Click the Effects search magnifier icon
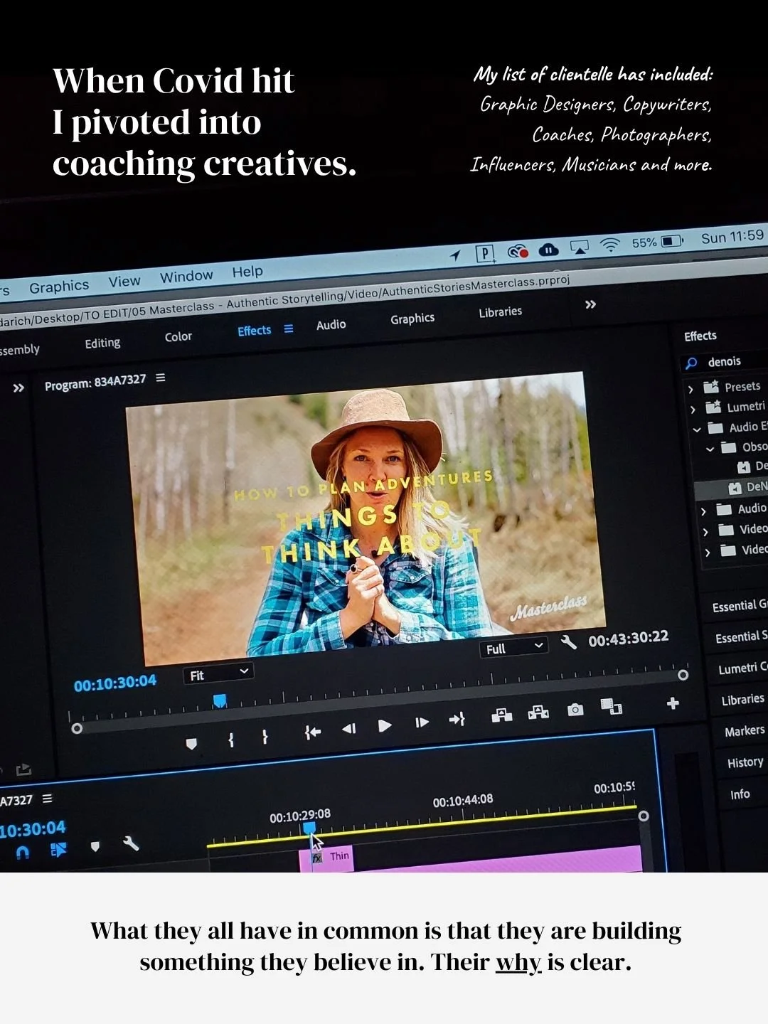768x1024 pixels. [x=690, y=363]
